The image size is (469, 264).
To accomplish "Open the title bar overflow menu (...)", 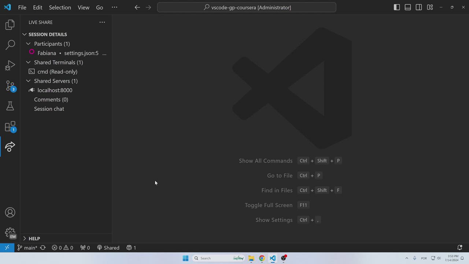I will [114, 7].
